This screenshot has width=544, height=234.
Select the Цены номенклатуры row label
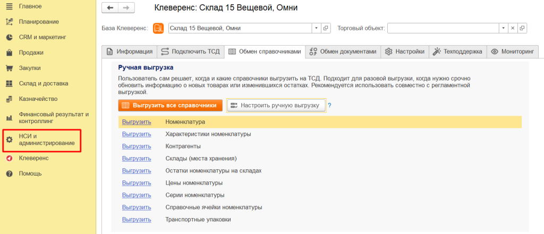coord(194,183)
